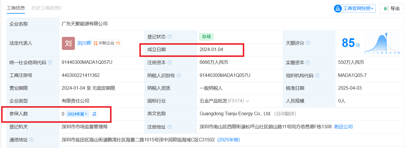Open 关联企业 15 badge

[107, 43]
